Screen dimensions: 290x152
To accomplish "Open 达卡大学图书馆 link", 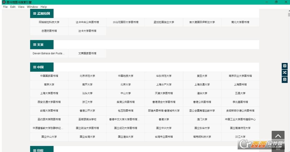I will (87, 31).
